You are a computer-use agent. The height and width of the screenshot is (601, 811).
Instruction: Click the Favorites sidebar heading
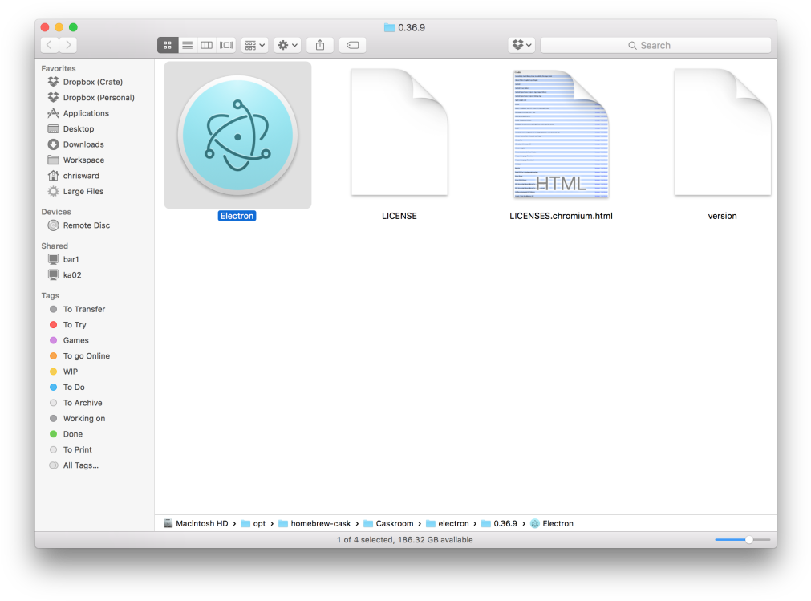coord(59,68)
